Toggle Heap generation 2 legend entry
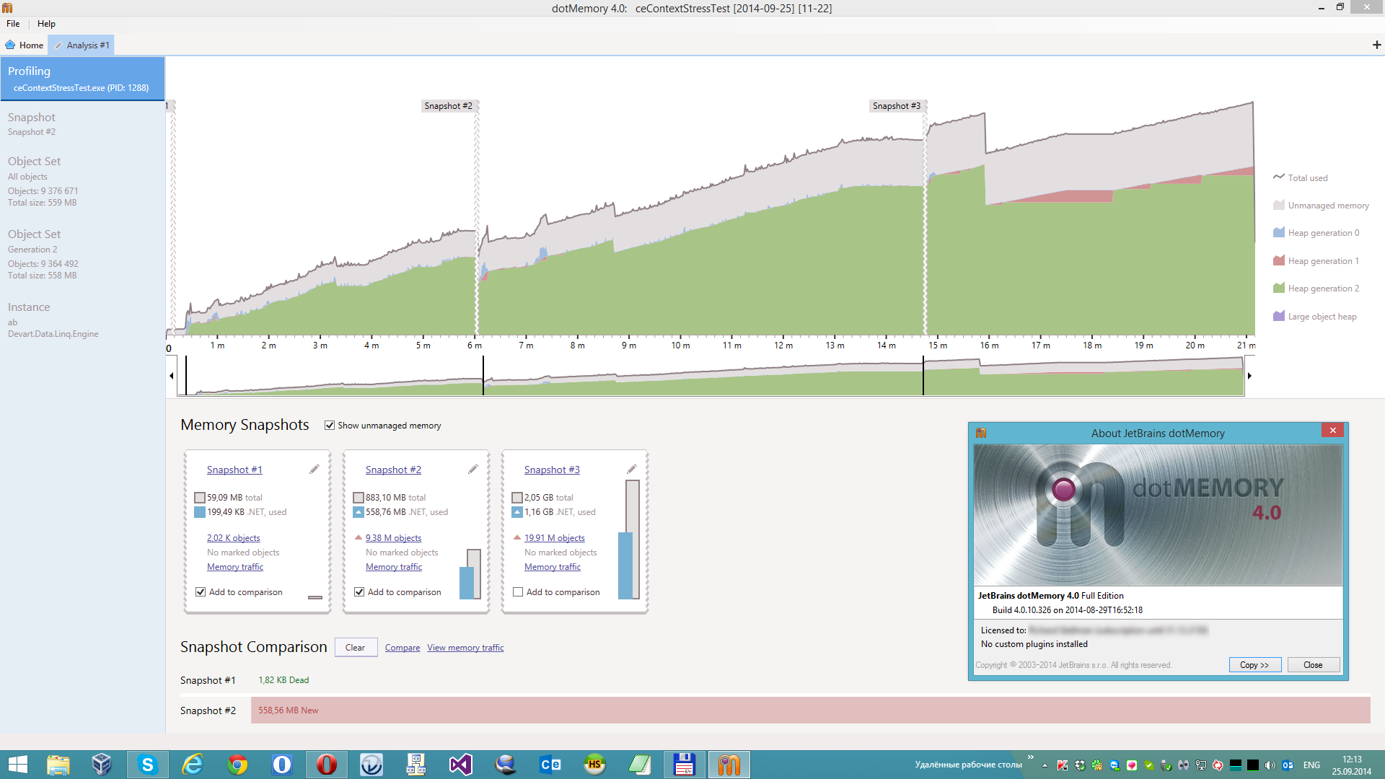The width and height of the screenshot is (1385, 779). click(x=1316, y=289)
